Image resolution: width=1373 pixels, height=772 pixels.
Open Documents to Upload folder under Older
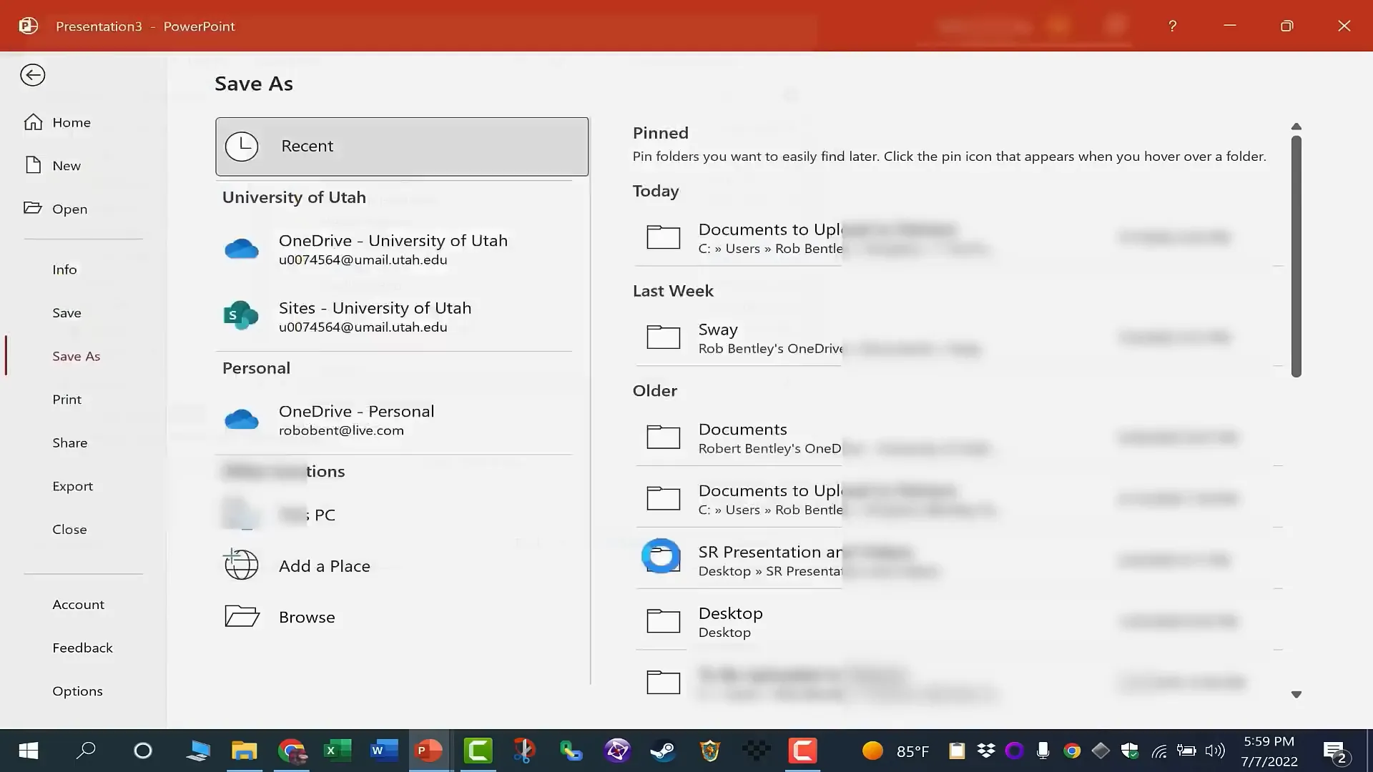pyautogui.click(x=958, y=498)
